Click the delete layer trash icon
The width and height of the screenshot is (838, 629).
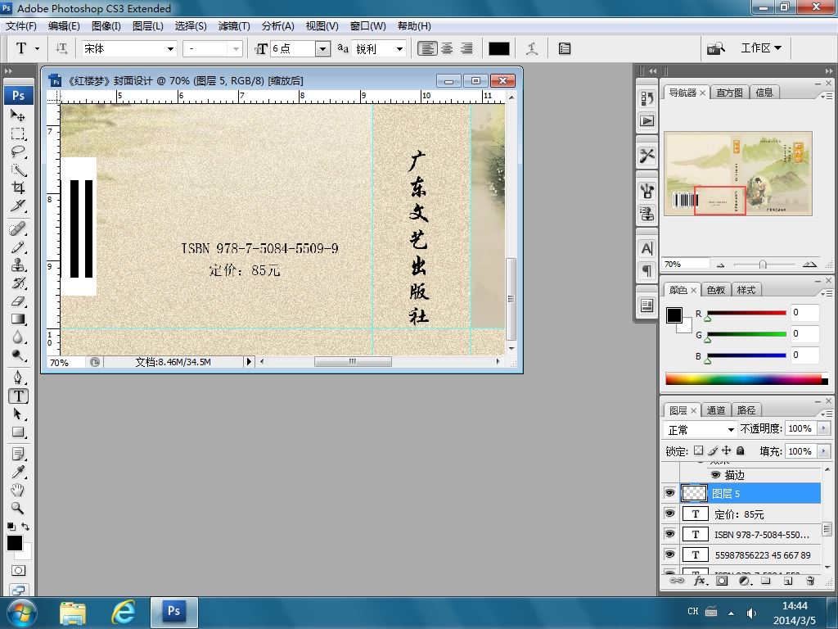point(810,581)
